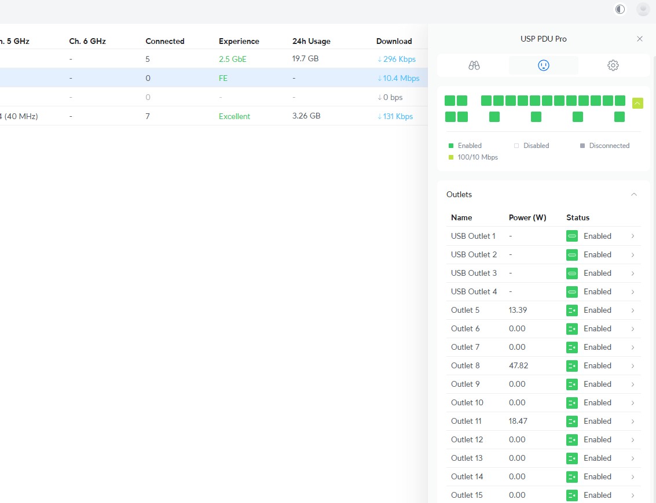Click the USB Outlet 4 status icon
Screen dimensions: 656x503
(x=572, y=291)
